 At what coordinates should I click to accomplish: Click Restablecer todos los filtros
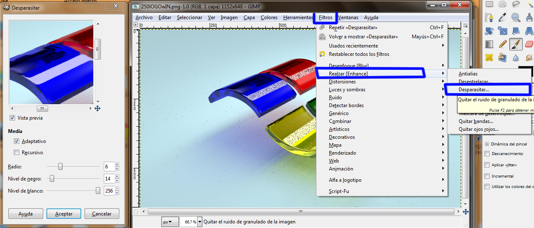[381, 54]
